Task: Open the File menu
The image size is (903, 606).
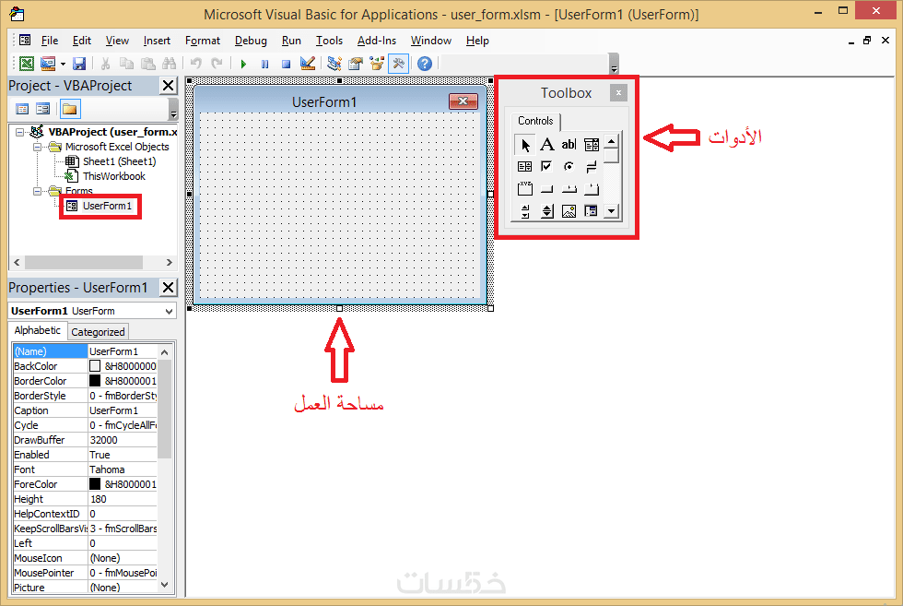Action: (50, 41)
